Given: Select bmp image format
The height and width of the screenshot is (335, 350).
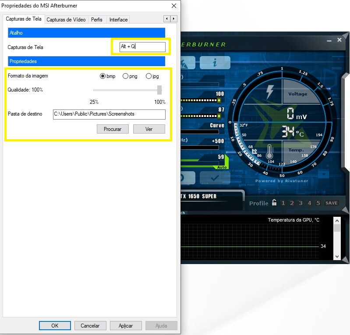Looking at the screenshot, I should tap(108, 76).
